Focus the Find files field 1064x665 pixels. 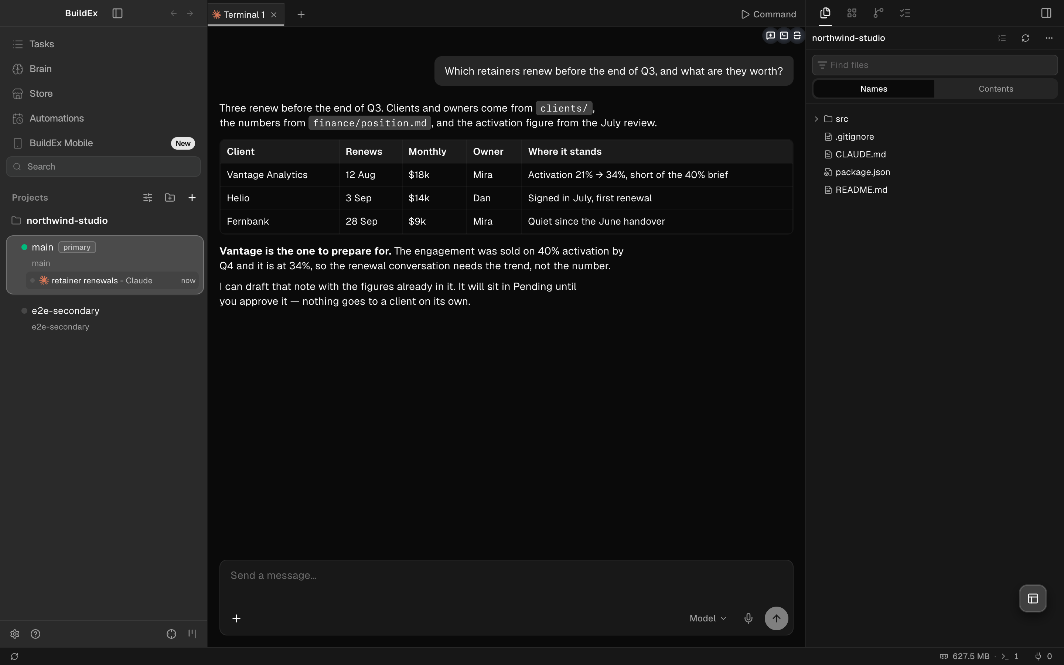(935, 65)
